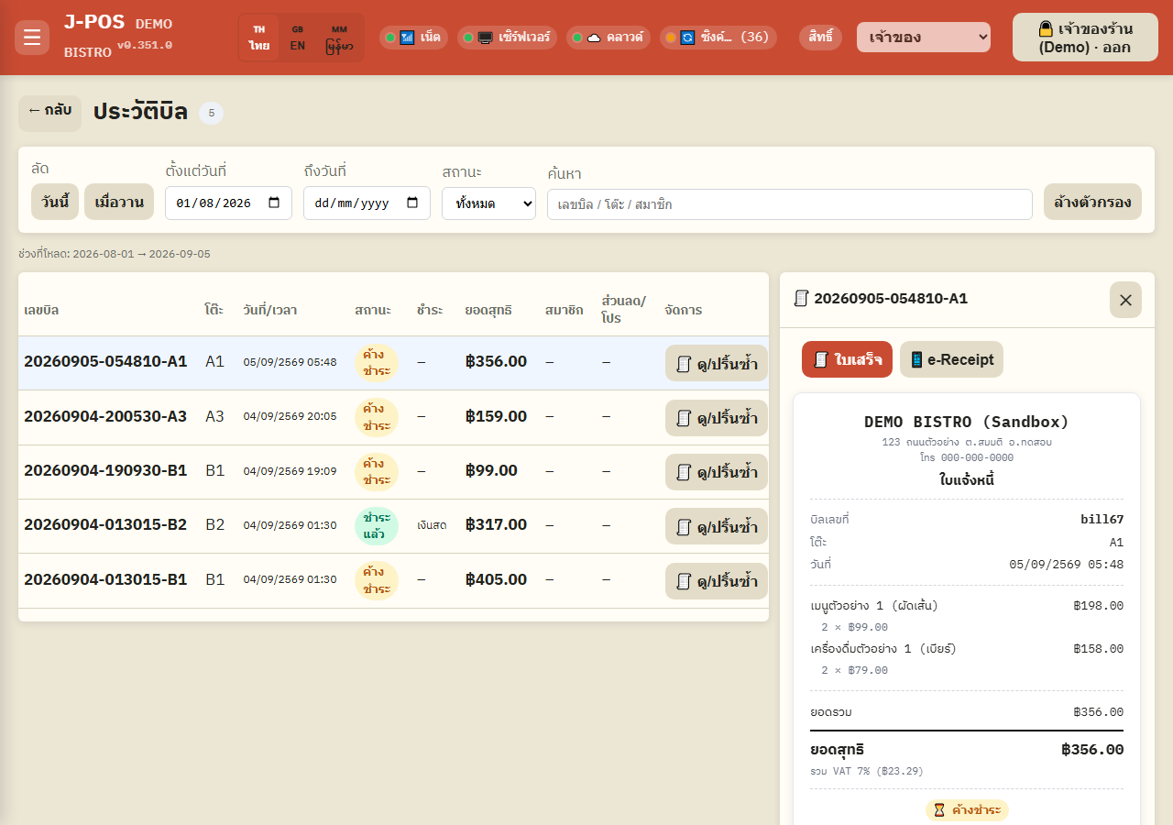Focus the bill search field
The width and height of the screenshot is (1173, 825).
pyautogui.click(x=790, y=204)
